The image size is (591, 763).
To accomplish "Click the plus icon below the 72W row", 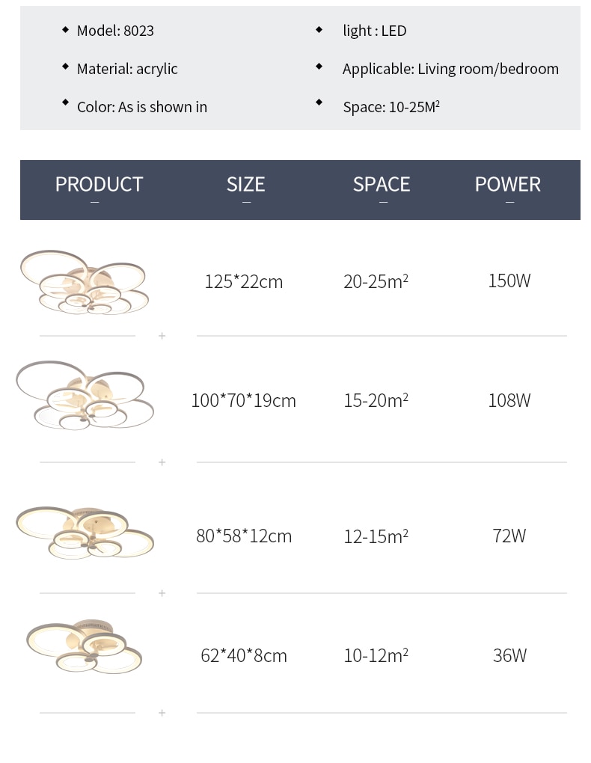I will point(162,593).
